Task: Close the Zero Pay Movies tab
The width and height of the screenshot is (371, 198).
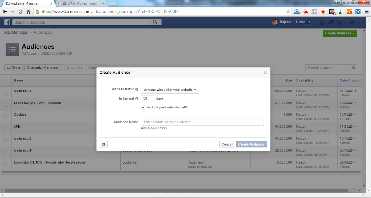Action: pyautogui.click(x=104, y=3)
